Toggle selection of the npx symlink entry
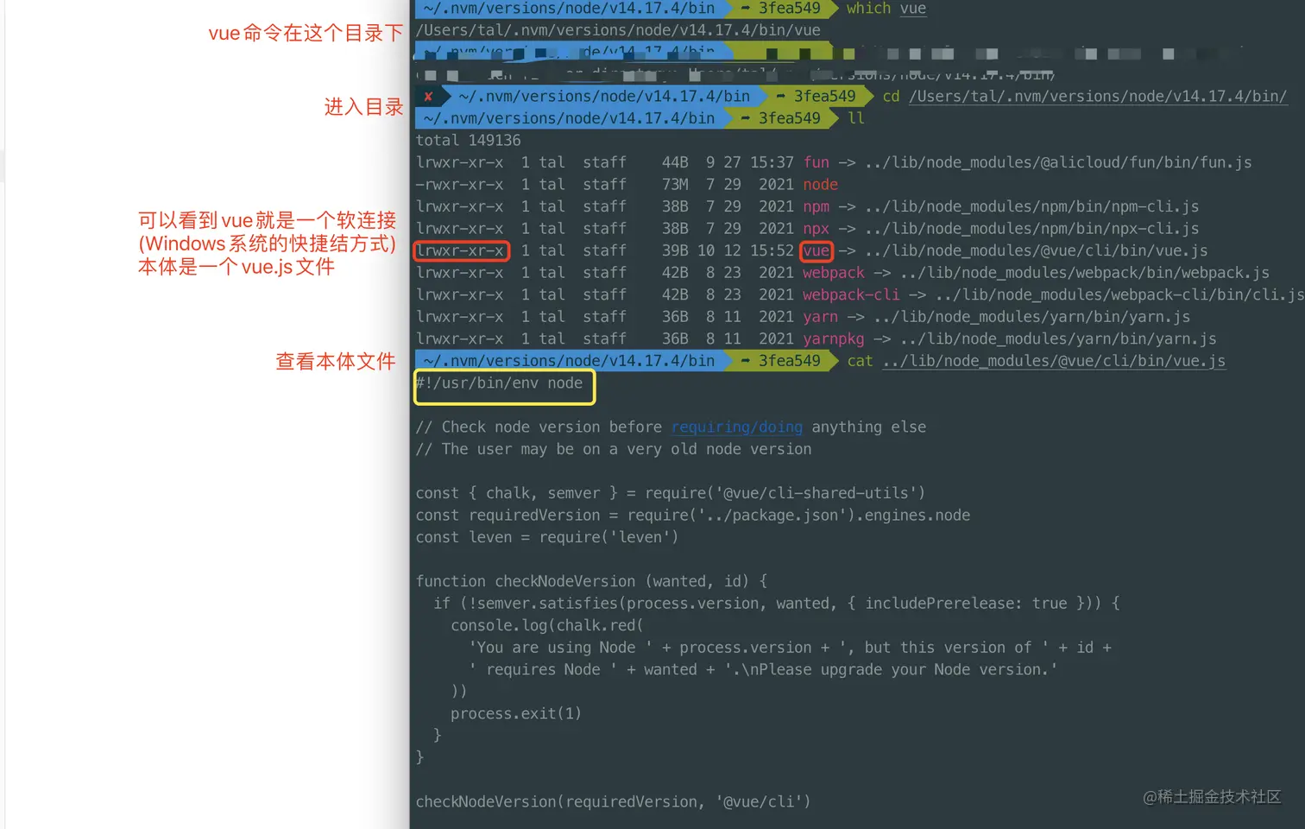This screenshot has width=1305, height=829. pos(820,228)
